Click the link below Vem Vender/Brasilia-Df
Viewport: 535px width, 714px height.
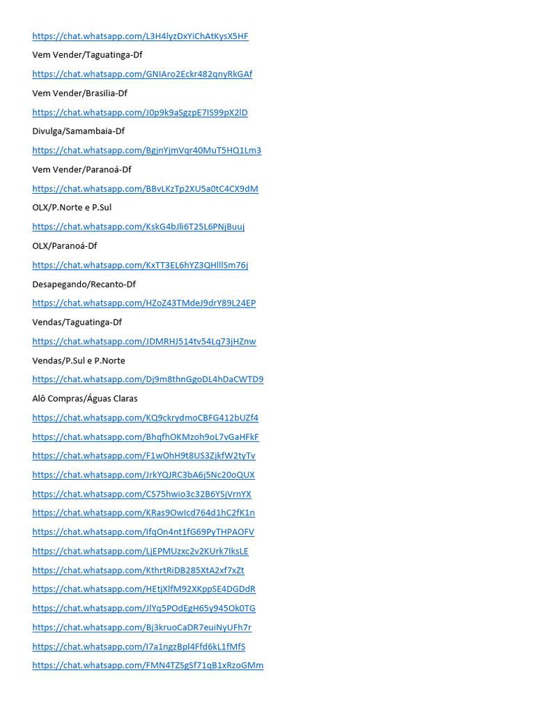[x=140, y=112]
